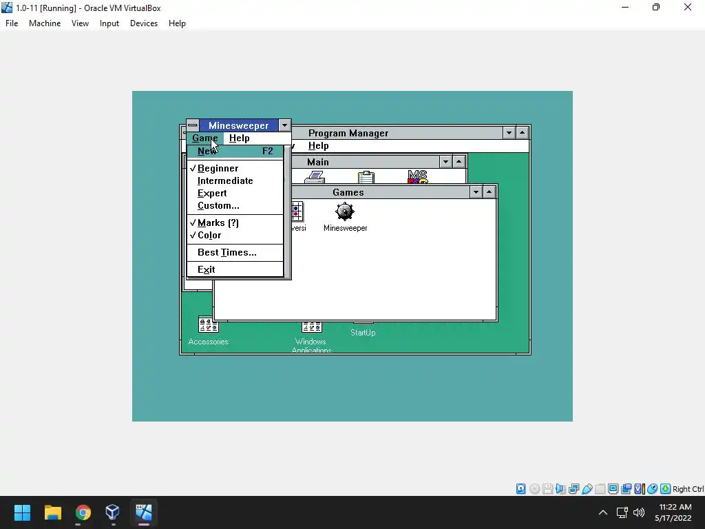
Task: Click the Games window title bar
Action: (x=380, y=192)
